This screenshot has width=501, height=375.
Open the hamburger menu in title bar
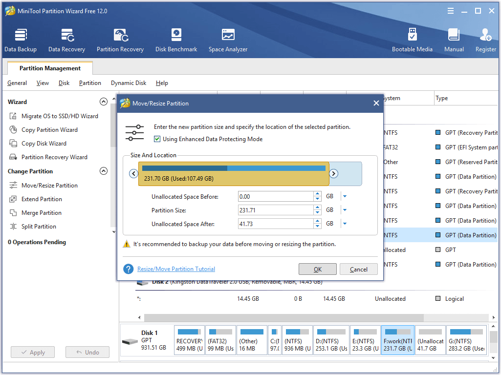pos(451,11)
